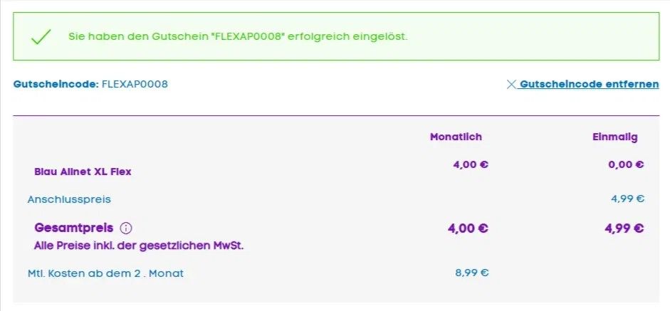Click the Gesamtpreis heading
This screenshot has width=670, height=311.
tap(74, 228)
